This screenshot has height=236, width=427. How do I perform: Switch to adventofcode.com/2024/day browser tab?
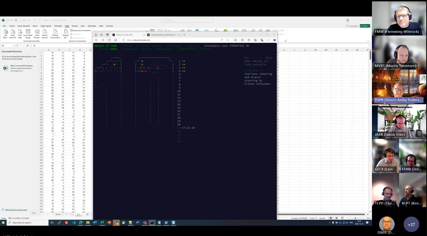pos(163,35)
